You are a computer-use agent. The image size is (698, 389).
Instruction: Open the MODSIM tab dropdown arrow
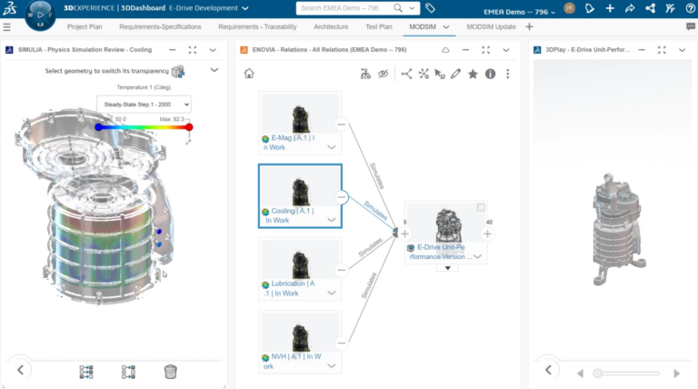tap(445, 27)
